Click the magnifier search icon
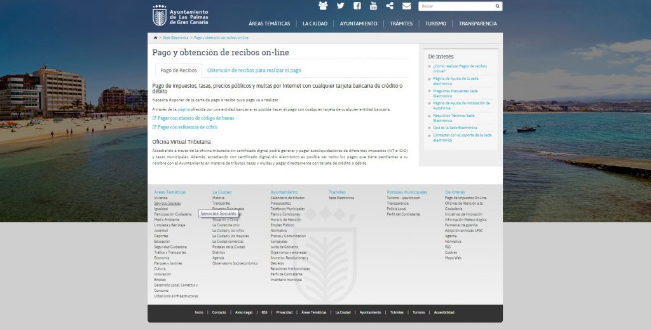The height and width of the screenshot is (330, 651). (x=497, y=6)
